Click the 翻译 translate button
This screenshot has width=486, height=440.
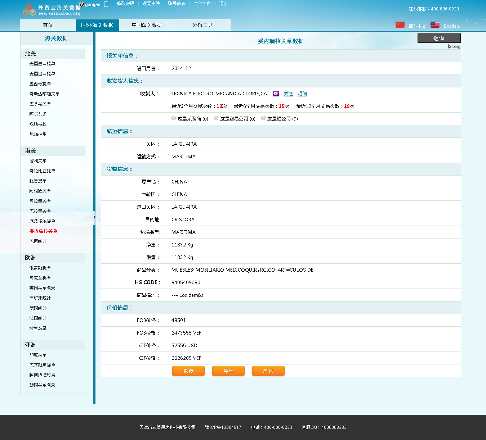[x=439, y=38]
